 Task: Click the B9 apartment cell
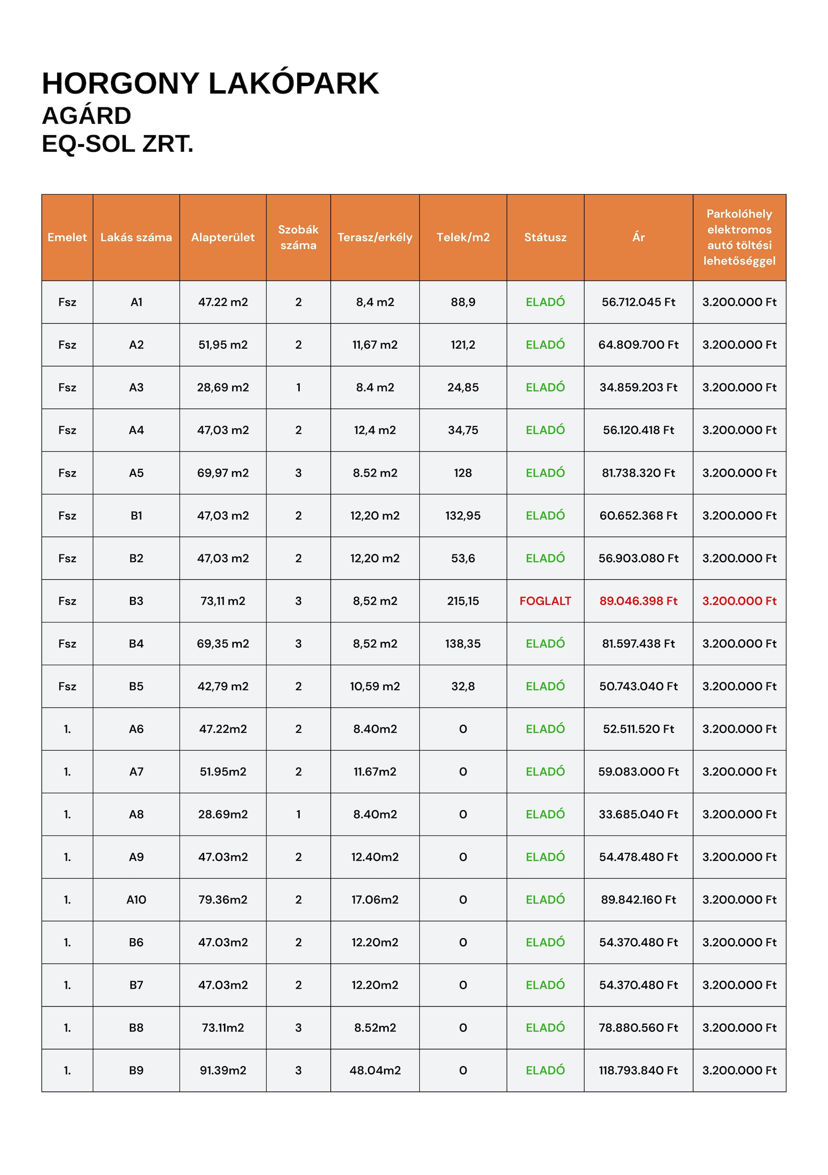[136, 1071]
